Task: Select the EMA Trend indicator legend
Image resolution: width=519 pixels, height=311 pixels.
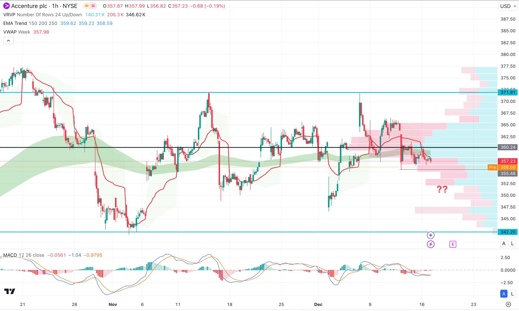Action: click(x=30, y=23)
